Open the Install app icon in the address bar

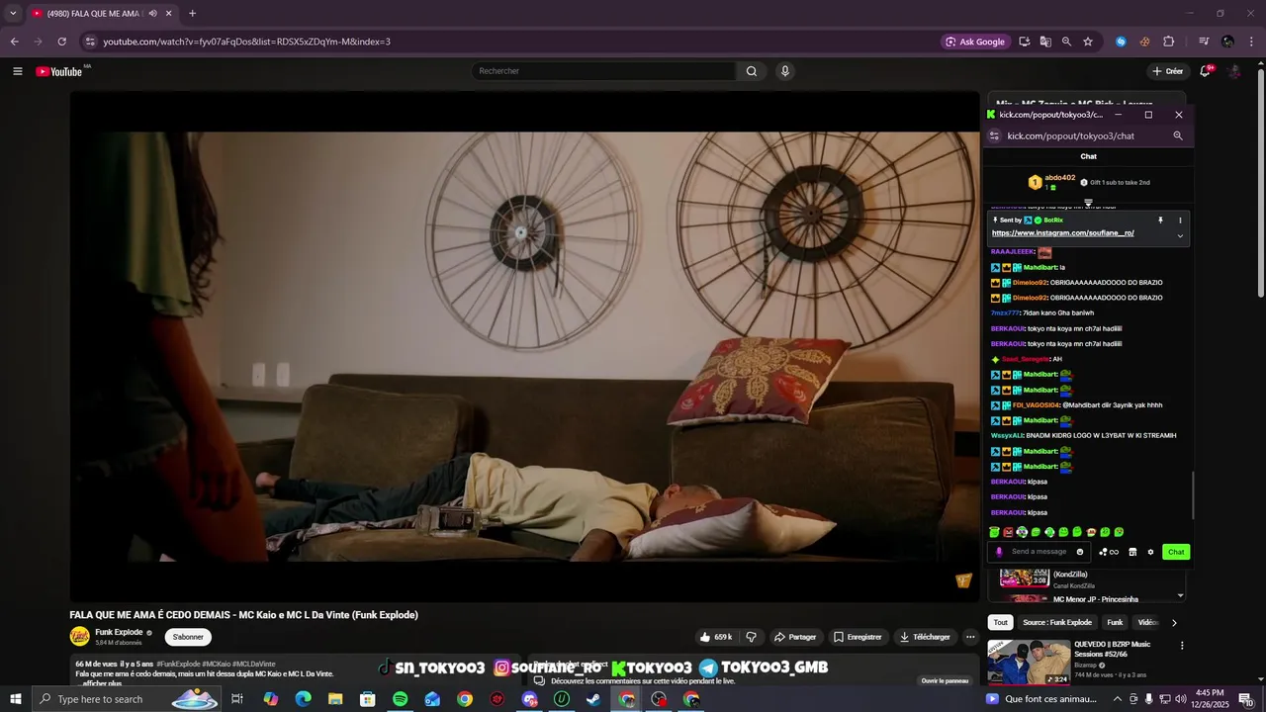[x=1024, y=42]
